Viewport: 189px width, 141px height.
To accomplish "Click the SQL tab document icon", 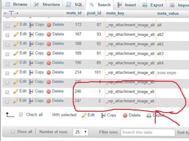I will 69,5.
